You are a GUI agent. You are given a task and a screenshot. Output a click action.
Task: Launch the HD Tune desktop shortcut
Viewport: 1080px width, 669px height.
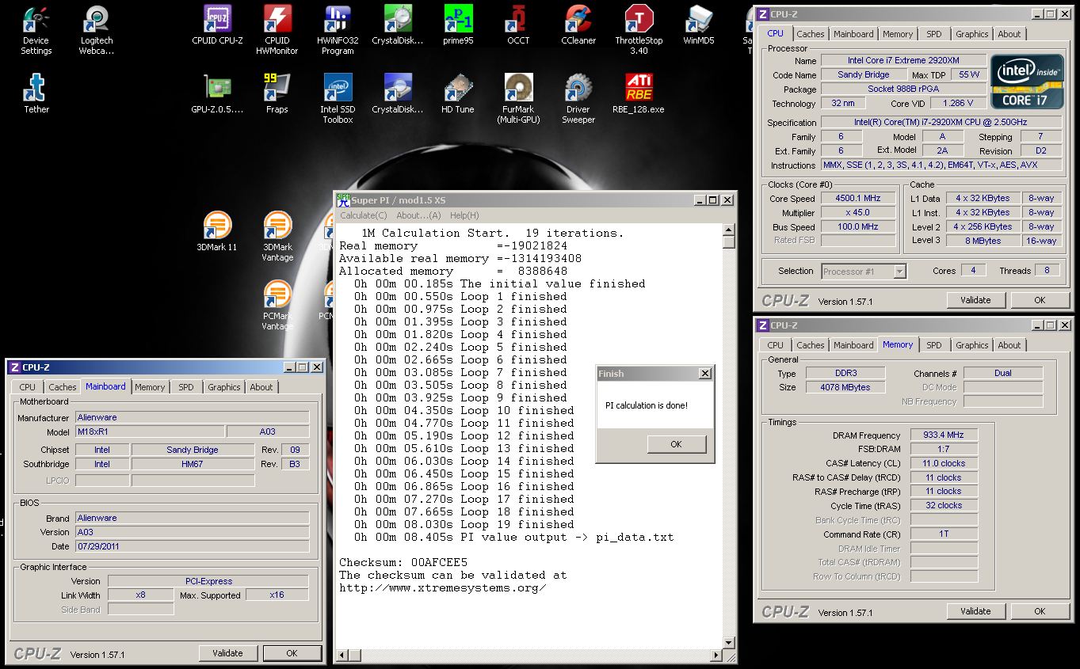458,94
